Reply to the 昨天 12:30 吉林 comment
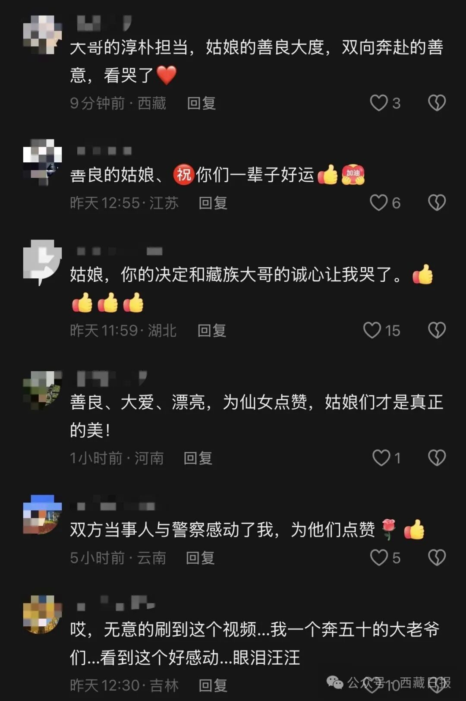 (213, 685)
